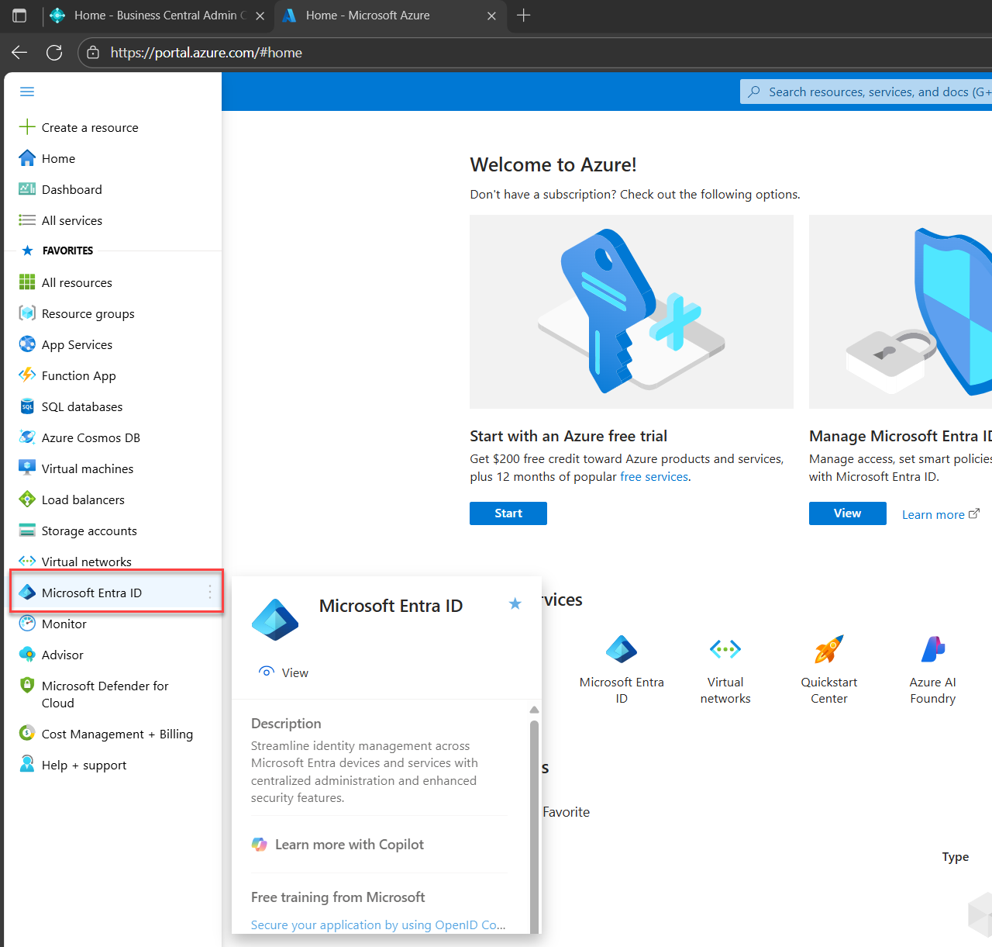Click the Microsoft Defender for Cloud shield icon

click(x=27, y=686)
